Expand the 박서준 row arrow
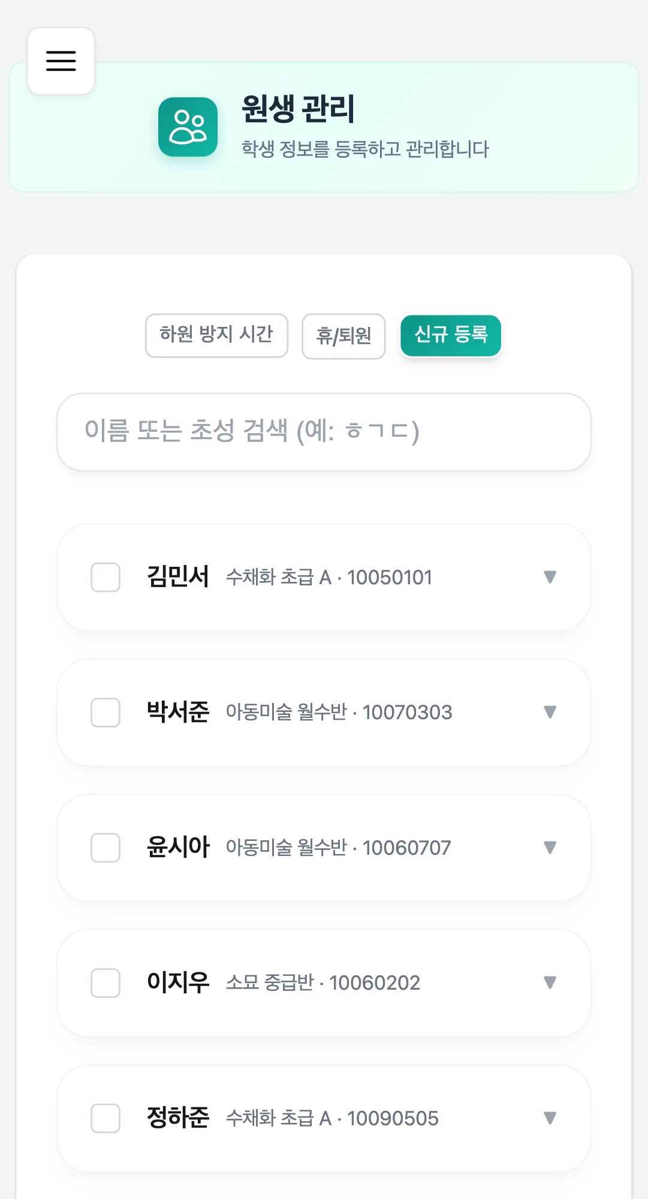 point(550,712)
